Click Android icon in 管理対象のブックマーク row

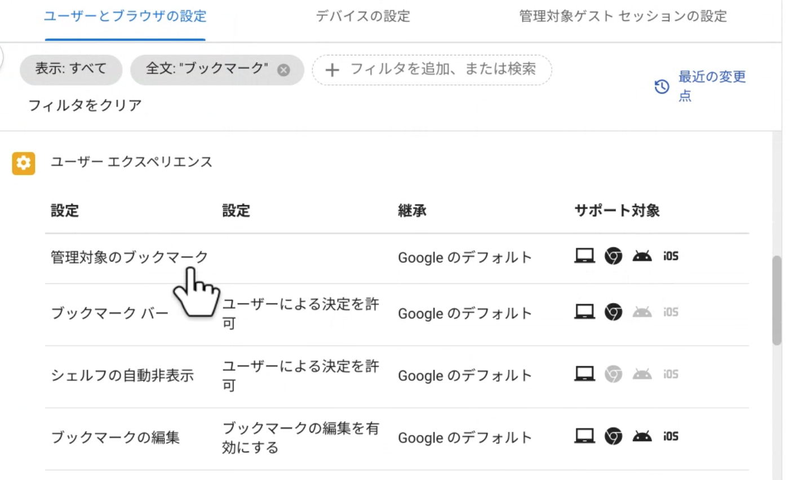(642, 256)
